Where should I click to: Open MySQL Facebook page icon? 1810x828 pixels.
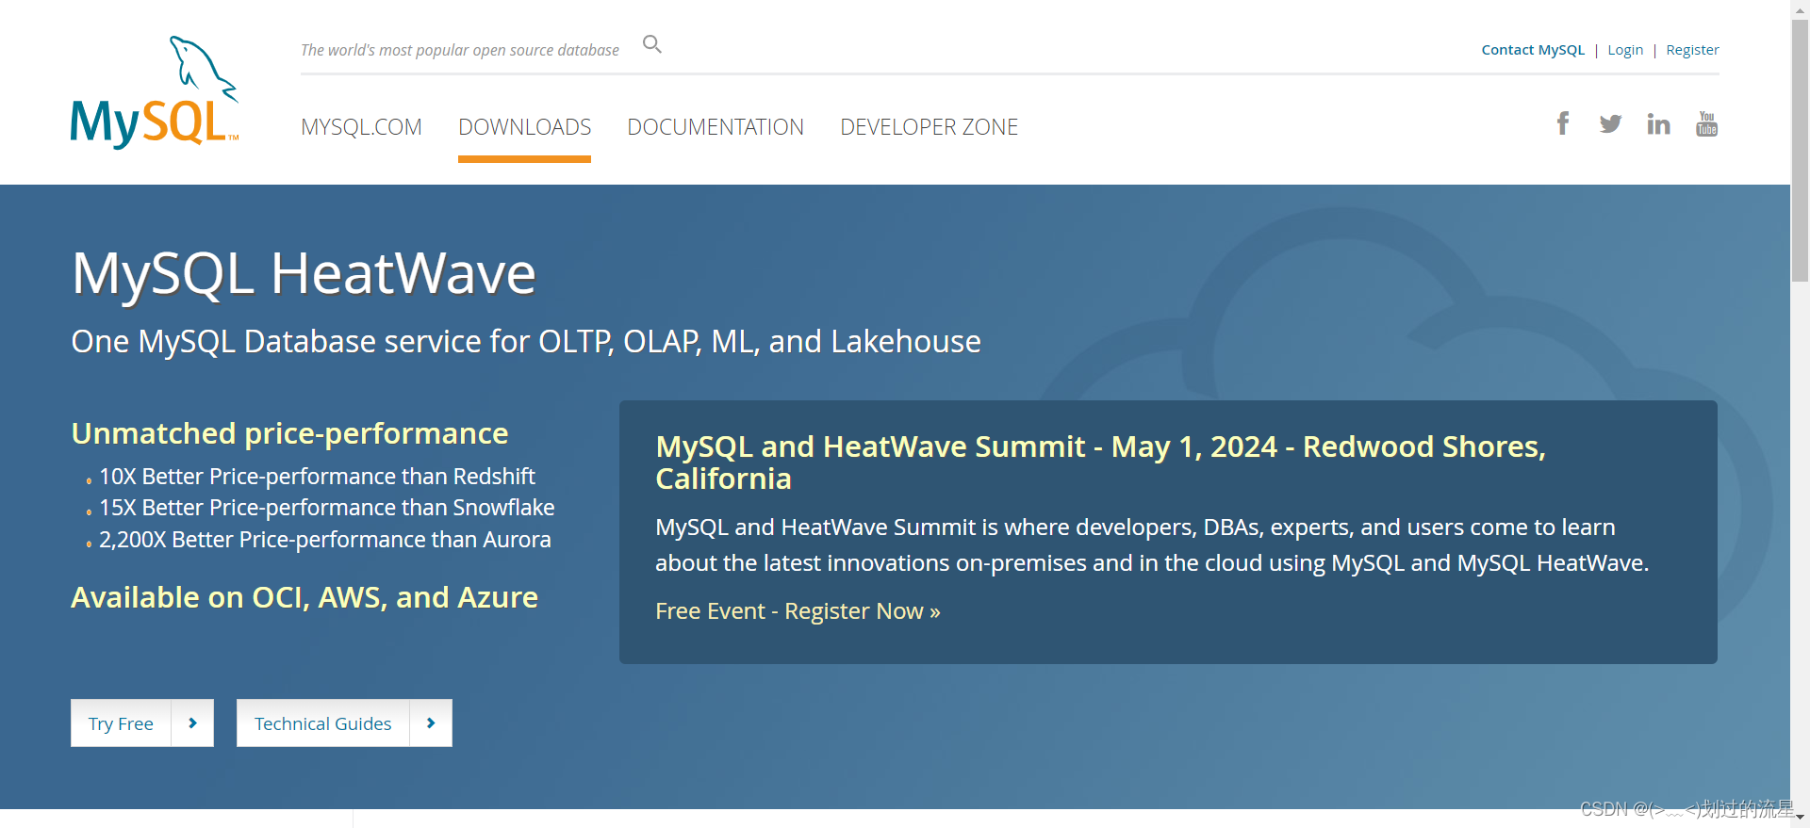[1563, 123]
